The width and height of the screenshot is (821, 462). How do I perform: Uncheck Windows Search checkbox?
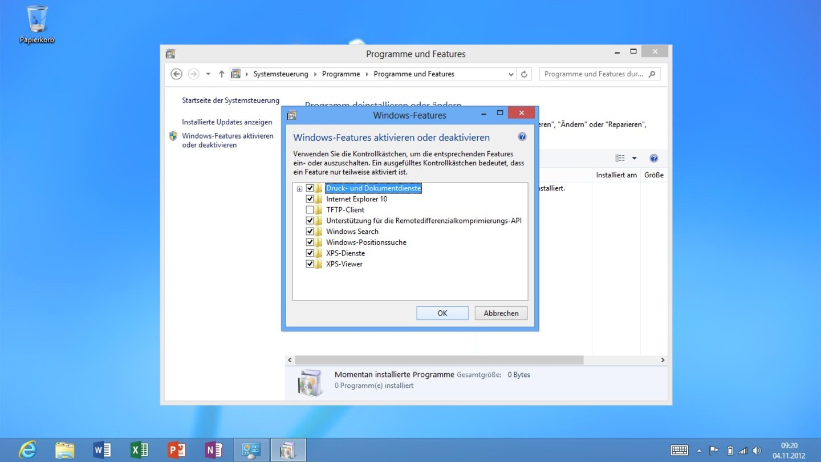click(x=310, y=232)
